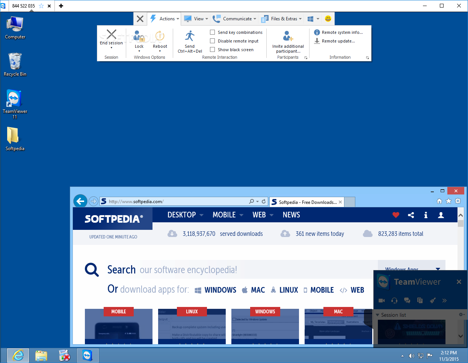Open the Windows Apps search category dropdown
The width and height of the screenshot is (468, 363).
coord(412,269)
